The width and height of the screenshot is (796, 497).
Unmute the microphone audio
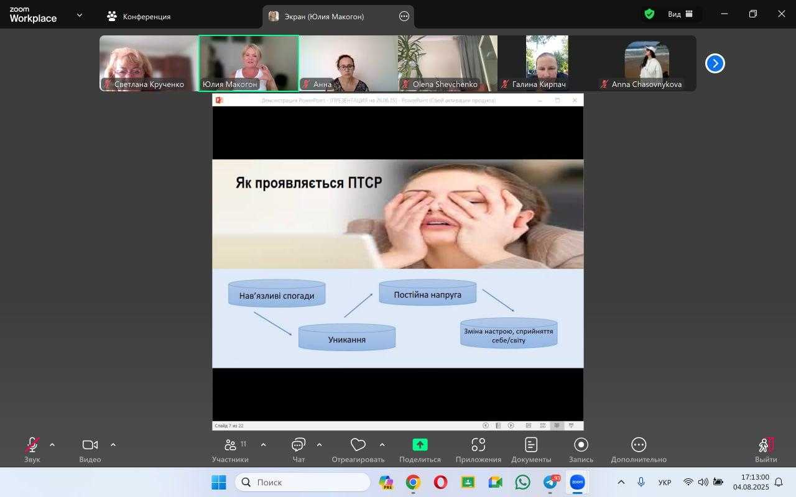[32, 445]
